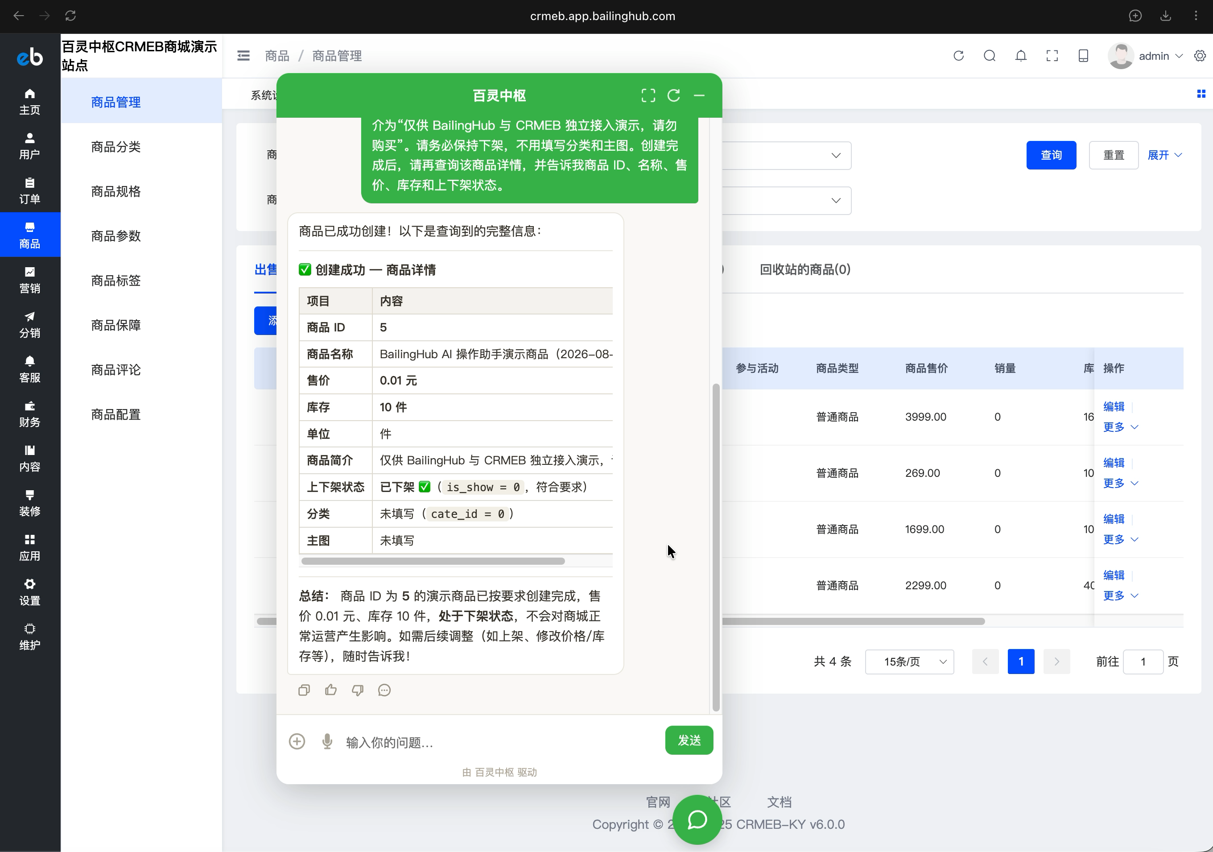Click the header refresh icon
1213x852 pixels.
coord(958,56)
